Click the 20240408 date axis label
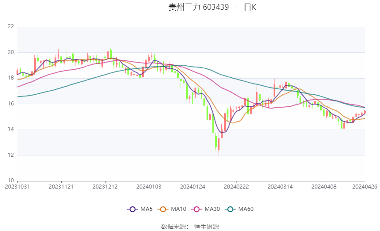The width and height of the screenshot is (380, 231). (324, 187)
